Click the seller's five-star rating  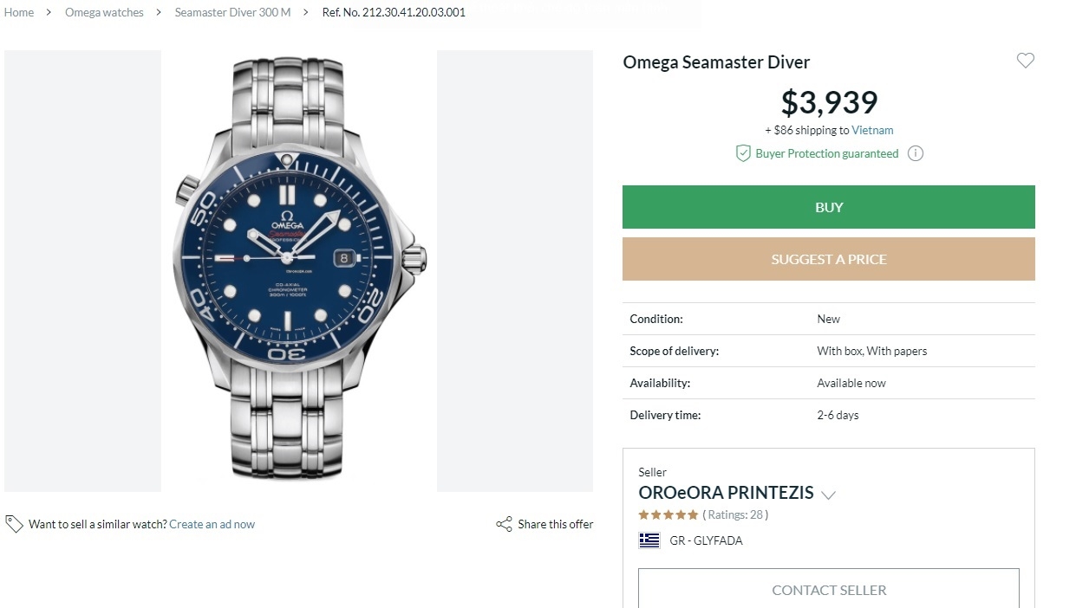668,514
